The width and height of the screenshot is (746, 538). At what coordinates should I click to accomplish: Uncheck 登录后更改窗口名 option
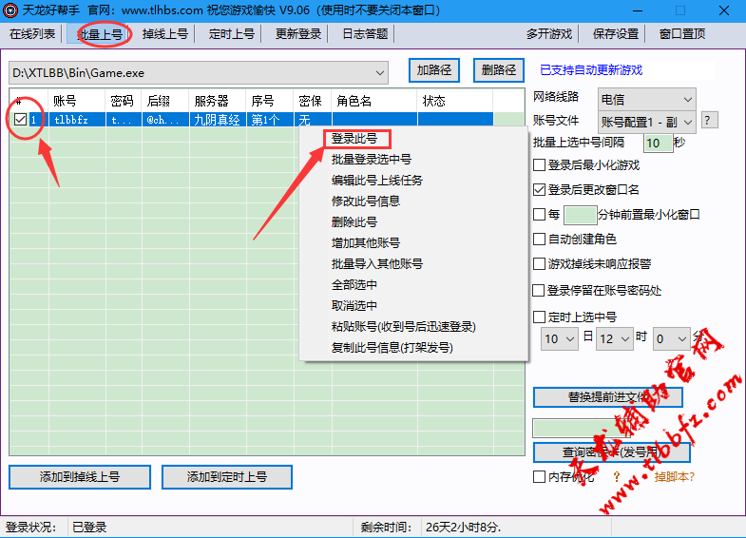click(x=540, y=189)
